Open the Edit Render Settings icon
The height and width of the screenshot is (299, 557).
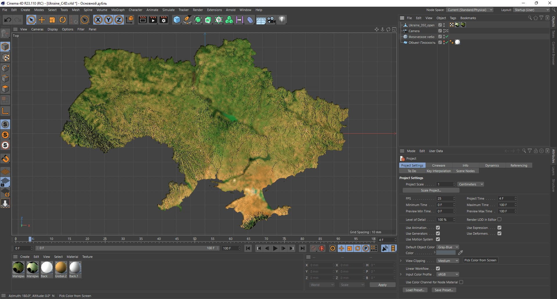click(x=164, y=20)
